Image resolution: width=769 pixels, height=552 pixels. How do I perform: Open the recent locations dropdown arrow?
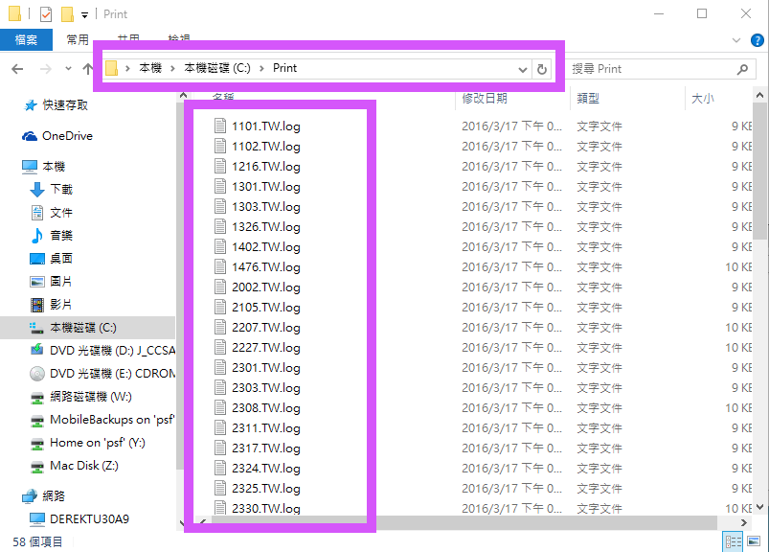tap(68, 69)
